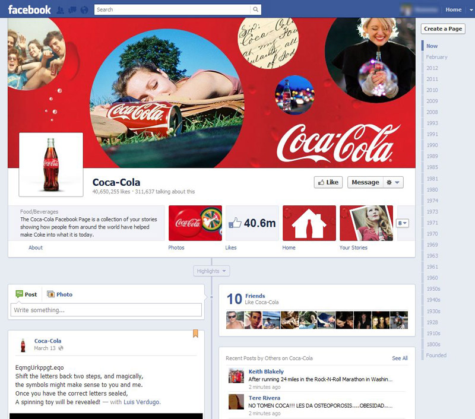Screen dimensions: 475x419
Task: Click the Coca-Cola bottle profile picture
Action: (x=51, y=165)
